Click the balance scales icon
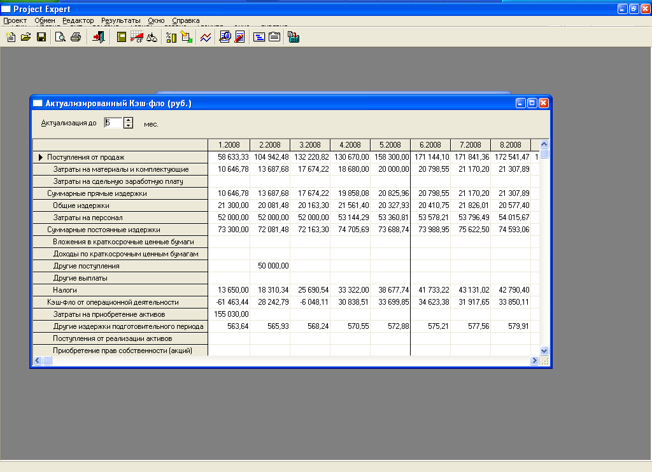This screenshot has height=472, width=652. click(x=152, y=38)
